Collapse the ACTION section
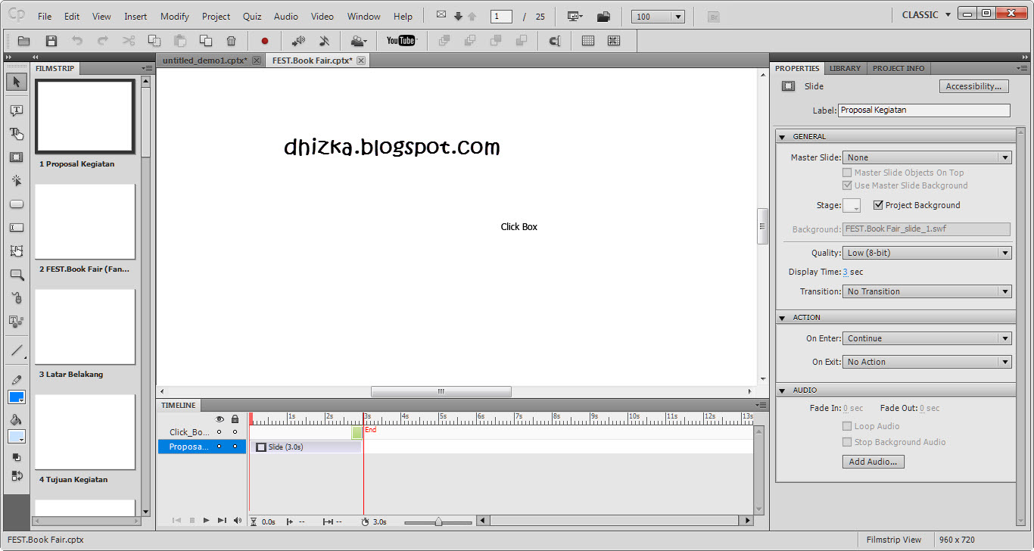This screenshot has width=1034, height=551. tap(782, 318)
